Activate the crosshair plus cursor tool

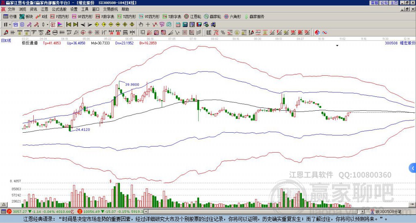click(x=148, y=24)
